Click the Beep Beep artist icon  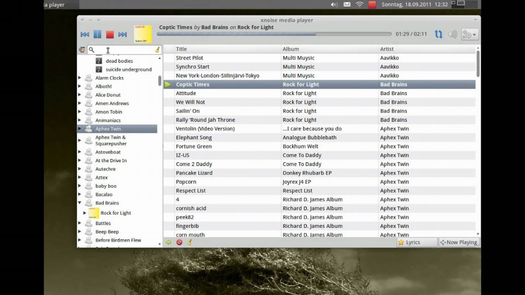89,232
